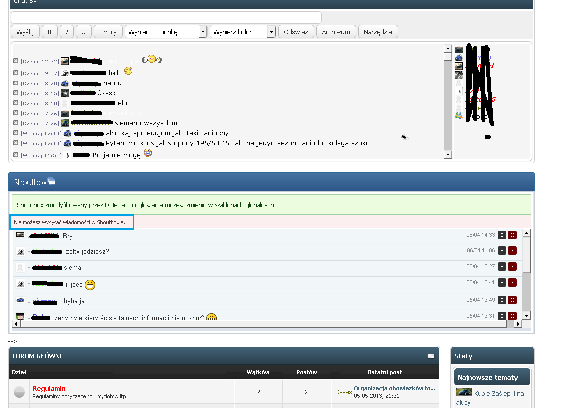Image resolution: width=566 pixels, height=408 pixels.
Task: Open the 'Wybierz kolor' color dropdown
Action: point(242,32)
